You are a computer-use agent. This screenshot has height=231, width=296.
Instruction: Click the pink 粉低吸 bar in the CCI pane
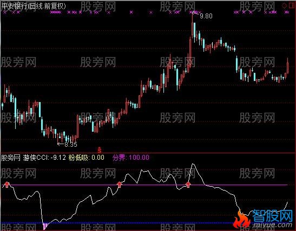(45, 226)
